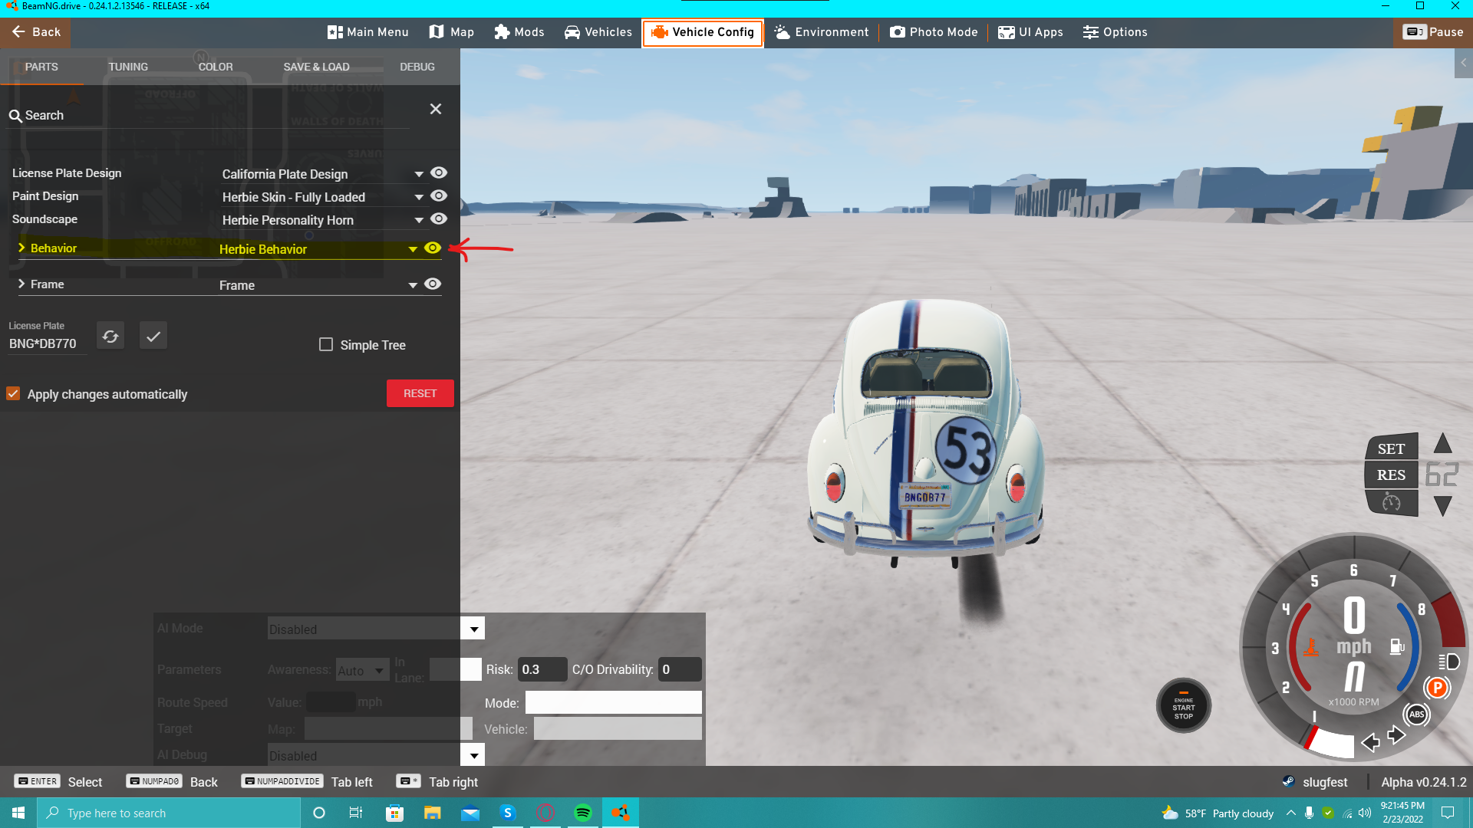Uncheck Apply changes automatically

click(13, 394)
